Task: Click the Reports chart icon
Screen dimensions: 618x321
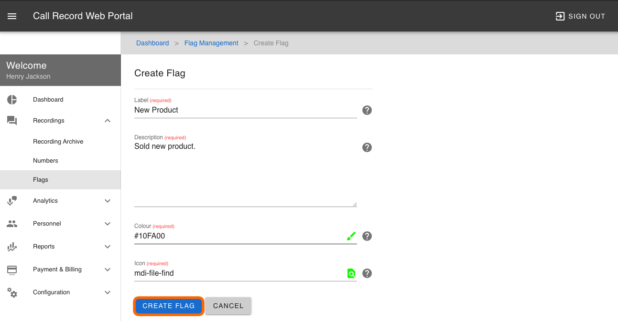Action: click(12, 247)
